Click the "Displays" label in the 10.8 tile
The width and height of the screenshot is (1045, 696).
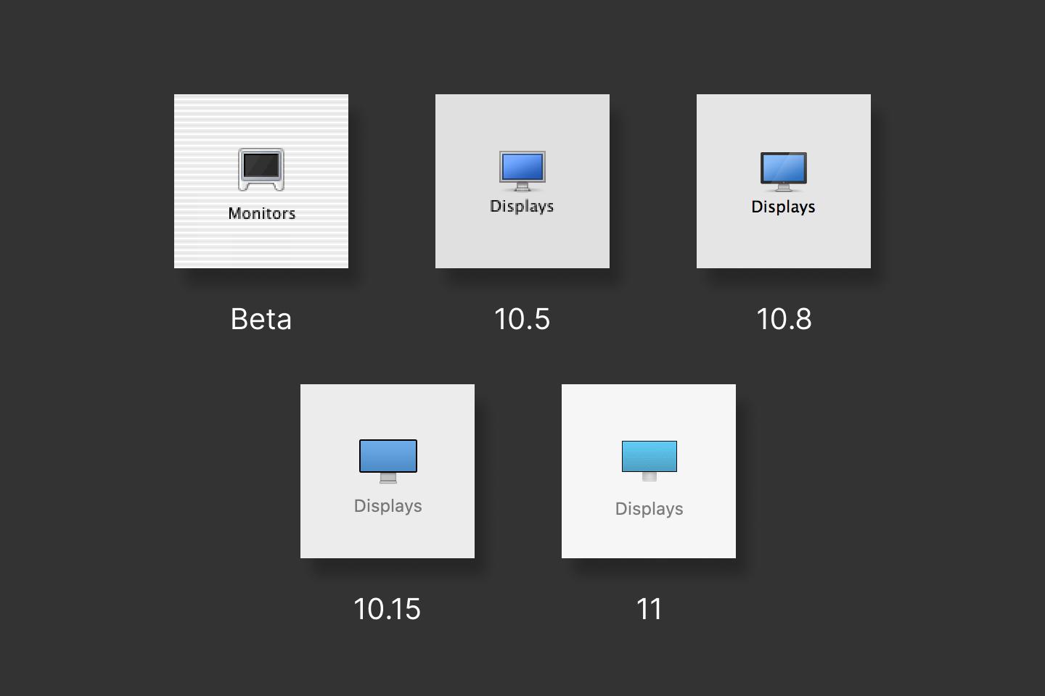[783, 207]
